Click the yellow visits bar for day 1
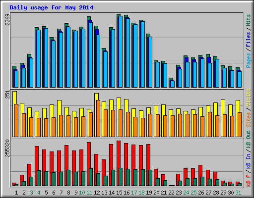 [14, 114]
